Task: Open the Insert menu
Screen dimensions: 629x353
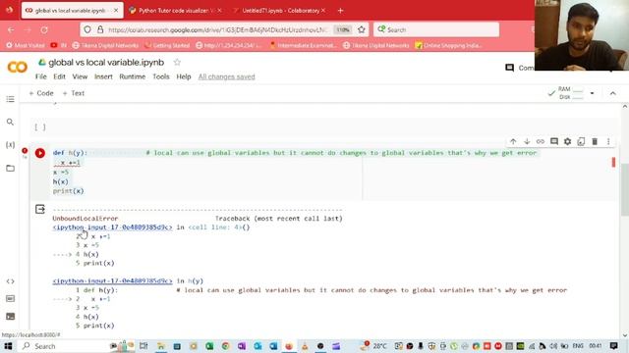Action: 103,76
